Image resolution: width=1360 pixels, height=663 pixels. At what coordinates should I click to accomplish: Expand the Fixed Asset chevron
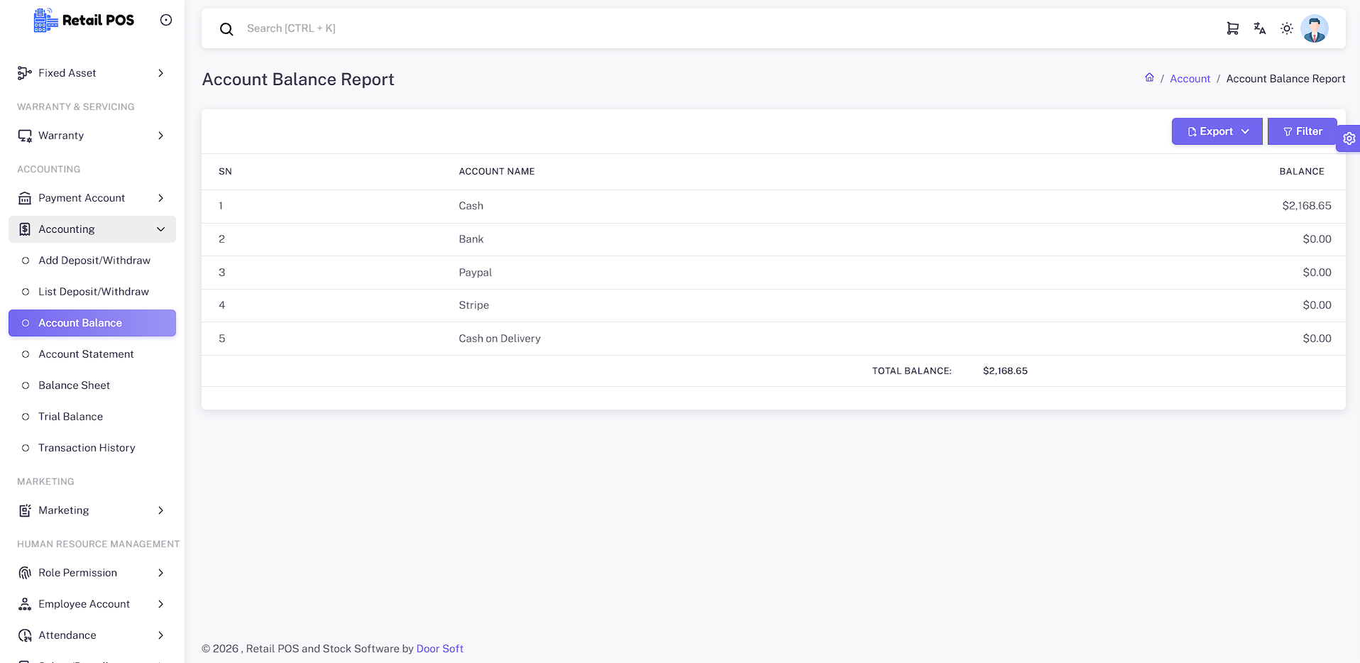pos(161,73)
